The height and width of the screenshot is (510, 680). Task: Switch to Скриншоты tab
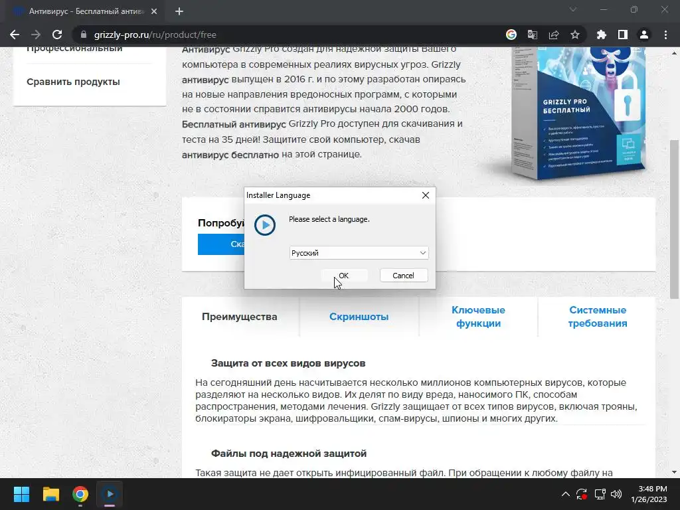pyautogui.click(x=359, y=317)
